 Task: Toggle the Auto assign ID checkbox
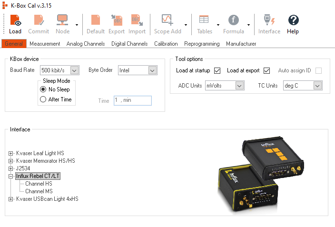(318, 70)
